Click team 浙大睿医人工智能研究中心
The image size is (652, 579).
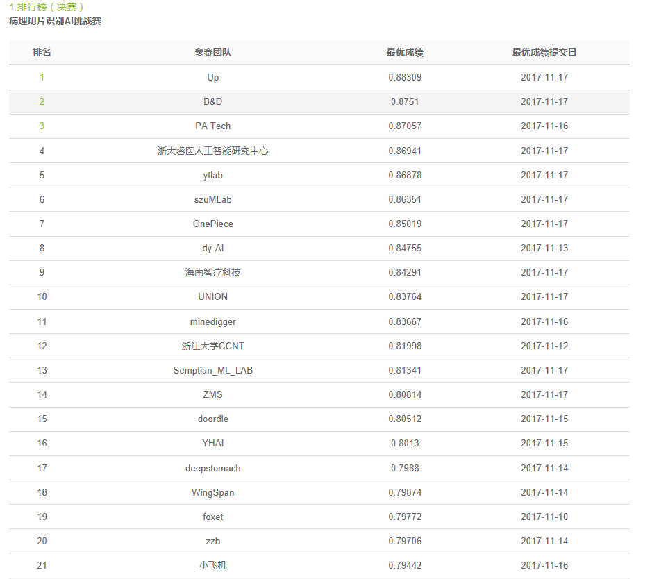point(213,151)
